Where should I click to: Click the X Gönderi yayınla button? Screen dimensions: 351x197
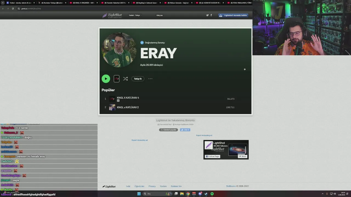pyautogui.click(x=168, y=130)
